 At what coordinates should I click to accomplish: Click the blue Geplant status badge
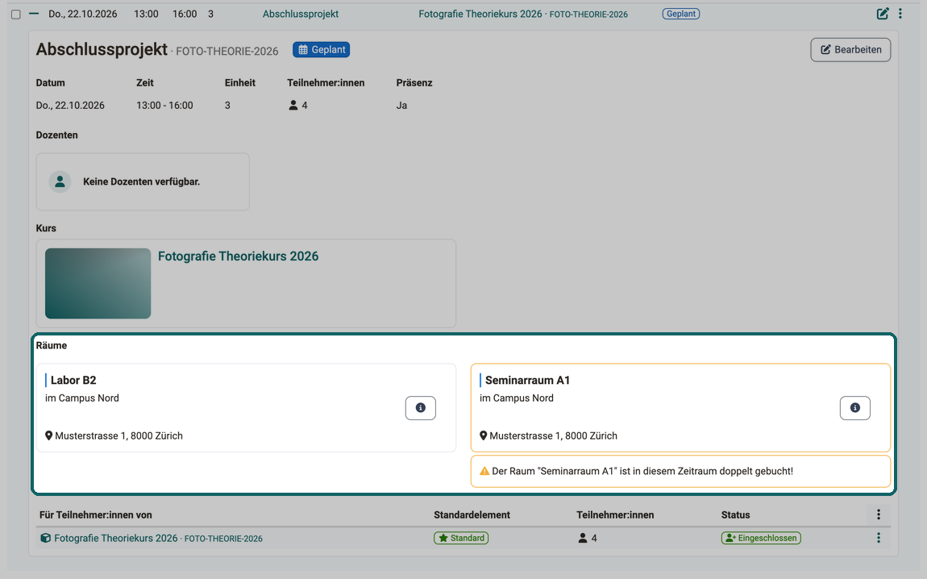[x=321, y=50]
